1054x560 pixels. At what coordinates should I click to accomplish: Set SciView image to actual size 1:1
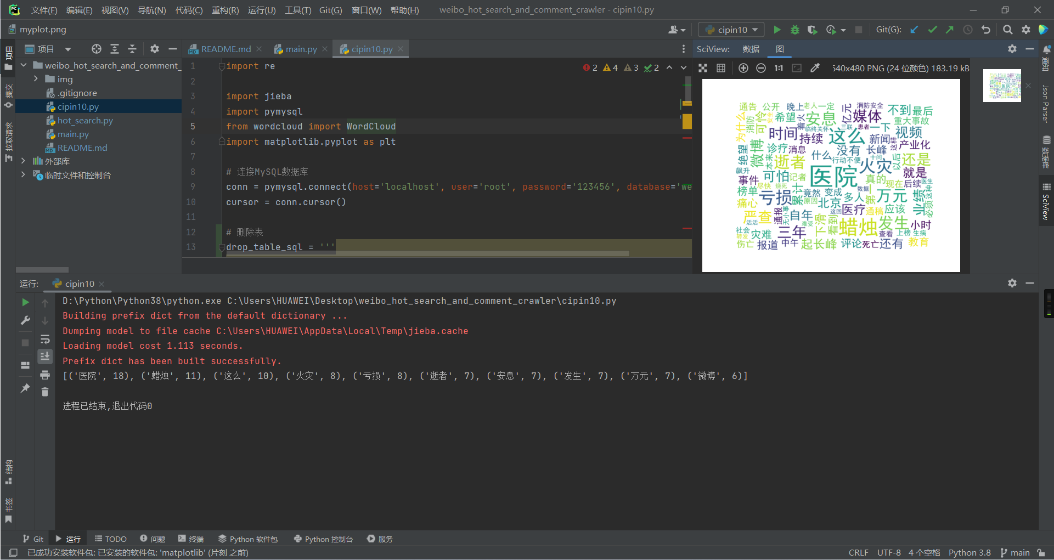[779, 68]
